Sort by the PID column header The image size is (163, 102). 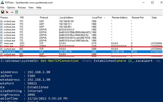[x=29, y=18]
